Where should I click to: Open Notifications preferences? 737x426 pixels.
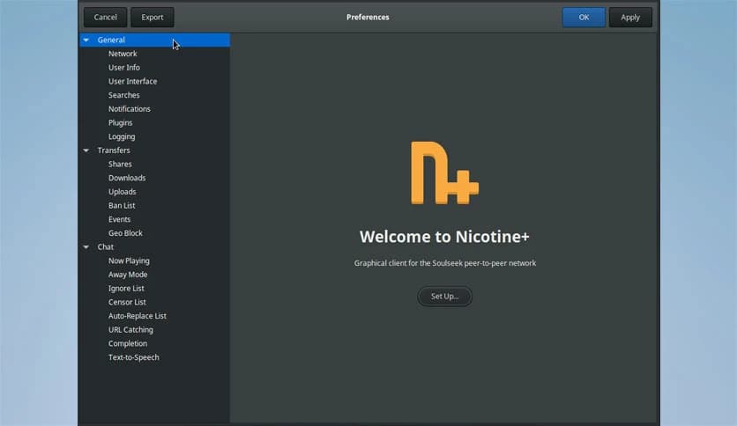tap(154, 109)
